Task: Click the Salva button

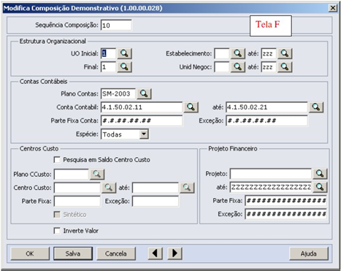Action: pyautogui.click(x=73, y=253)
